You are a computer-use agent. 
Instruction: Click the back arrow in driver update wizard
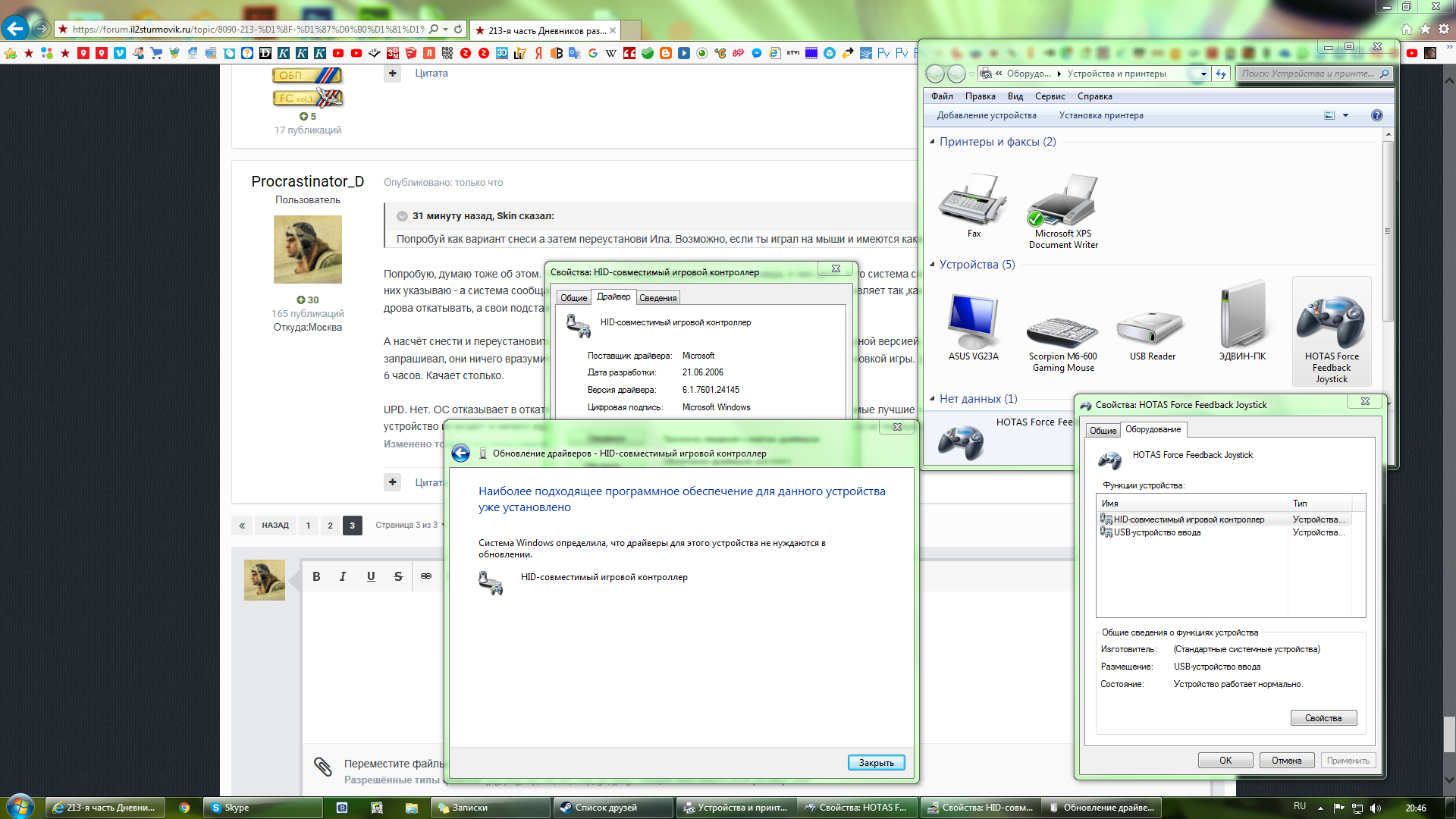click(x=460, y=453)
